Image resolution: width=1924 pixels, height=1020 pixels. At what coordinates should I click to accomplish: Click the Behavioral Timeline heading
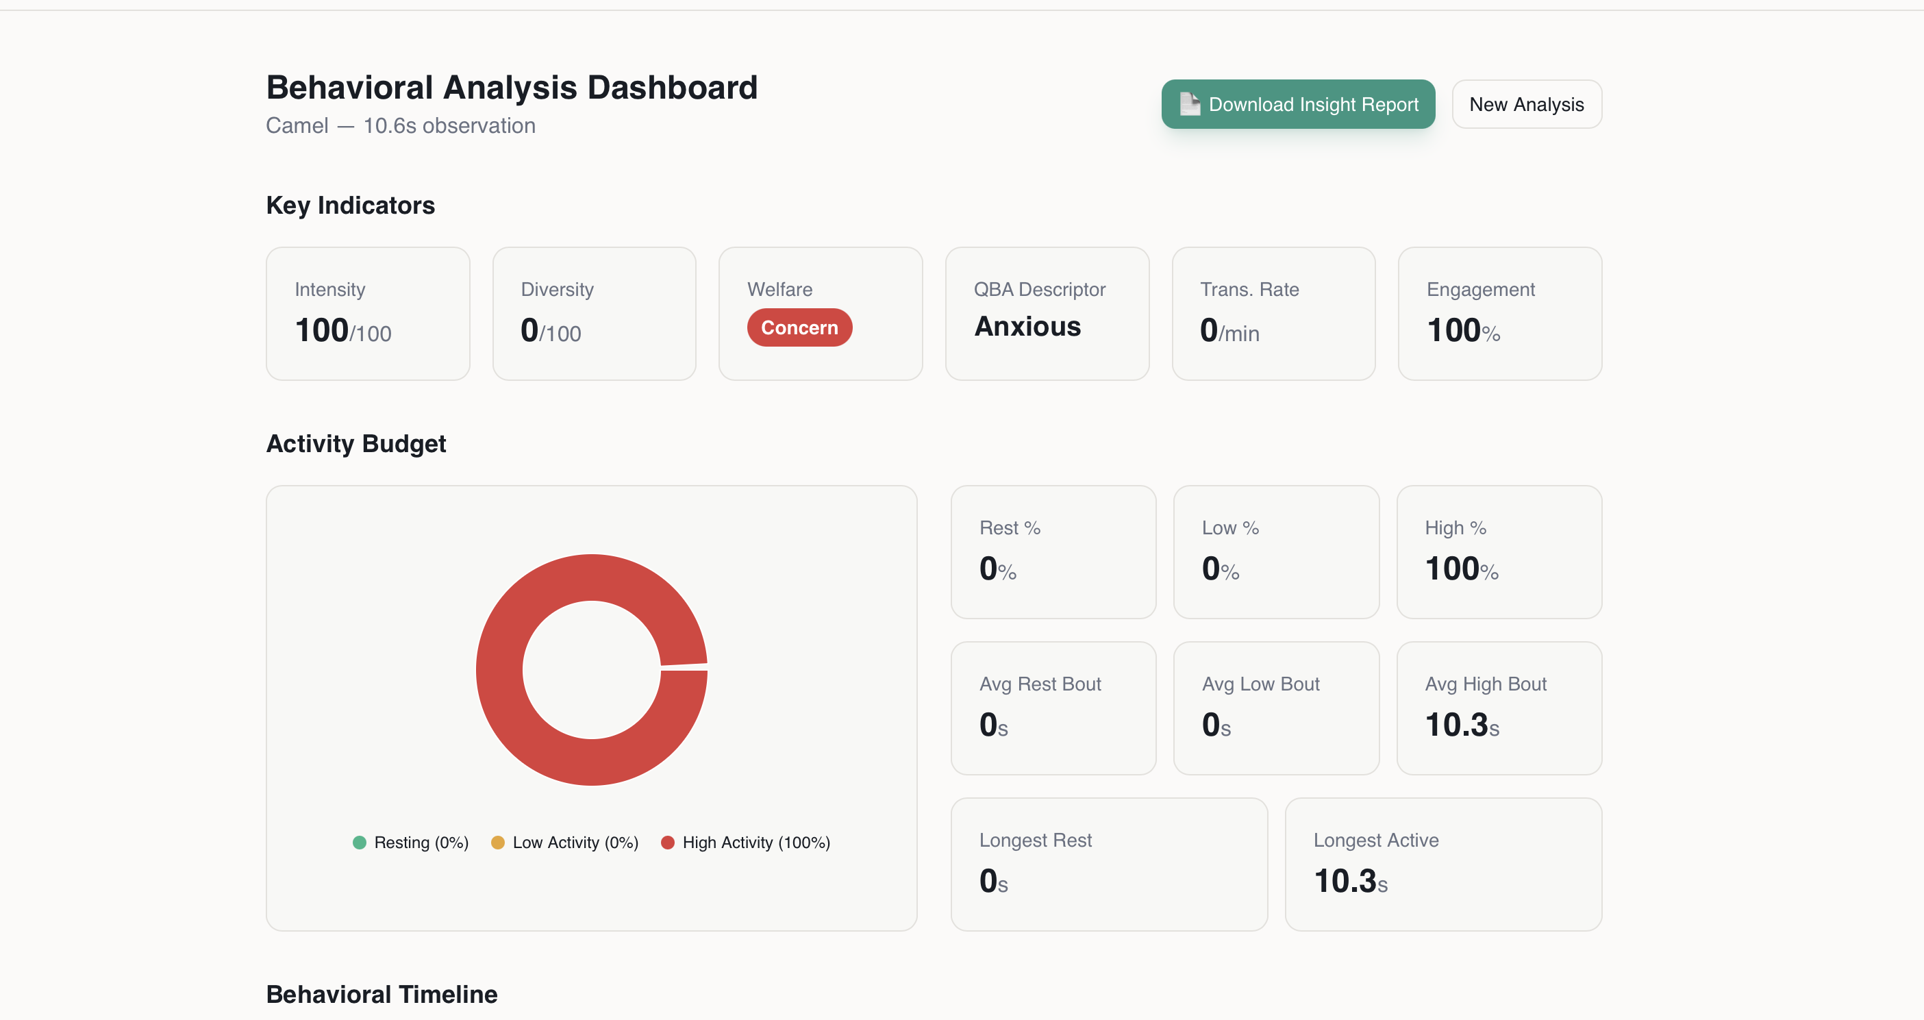pos(382,994)
